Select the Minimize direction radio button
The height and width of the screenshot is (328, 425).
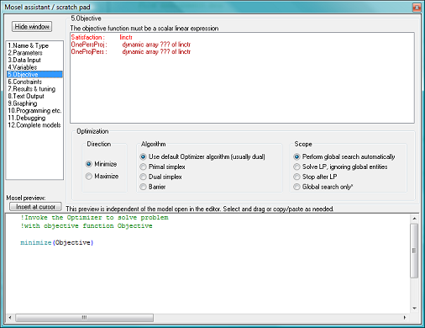88,164
